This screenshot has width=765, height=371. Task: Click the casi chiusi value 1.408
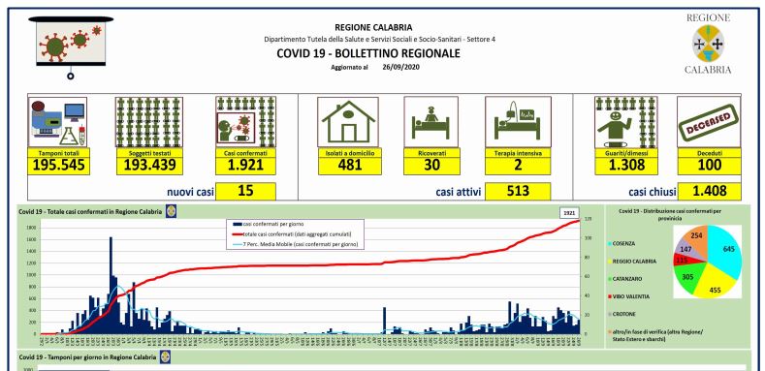pyautogui.click(x=709, y=191)
